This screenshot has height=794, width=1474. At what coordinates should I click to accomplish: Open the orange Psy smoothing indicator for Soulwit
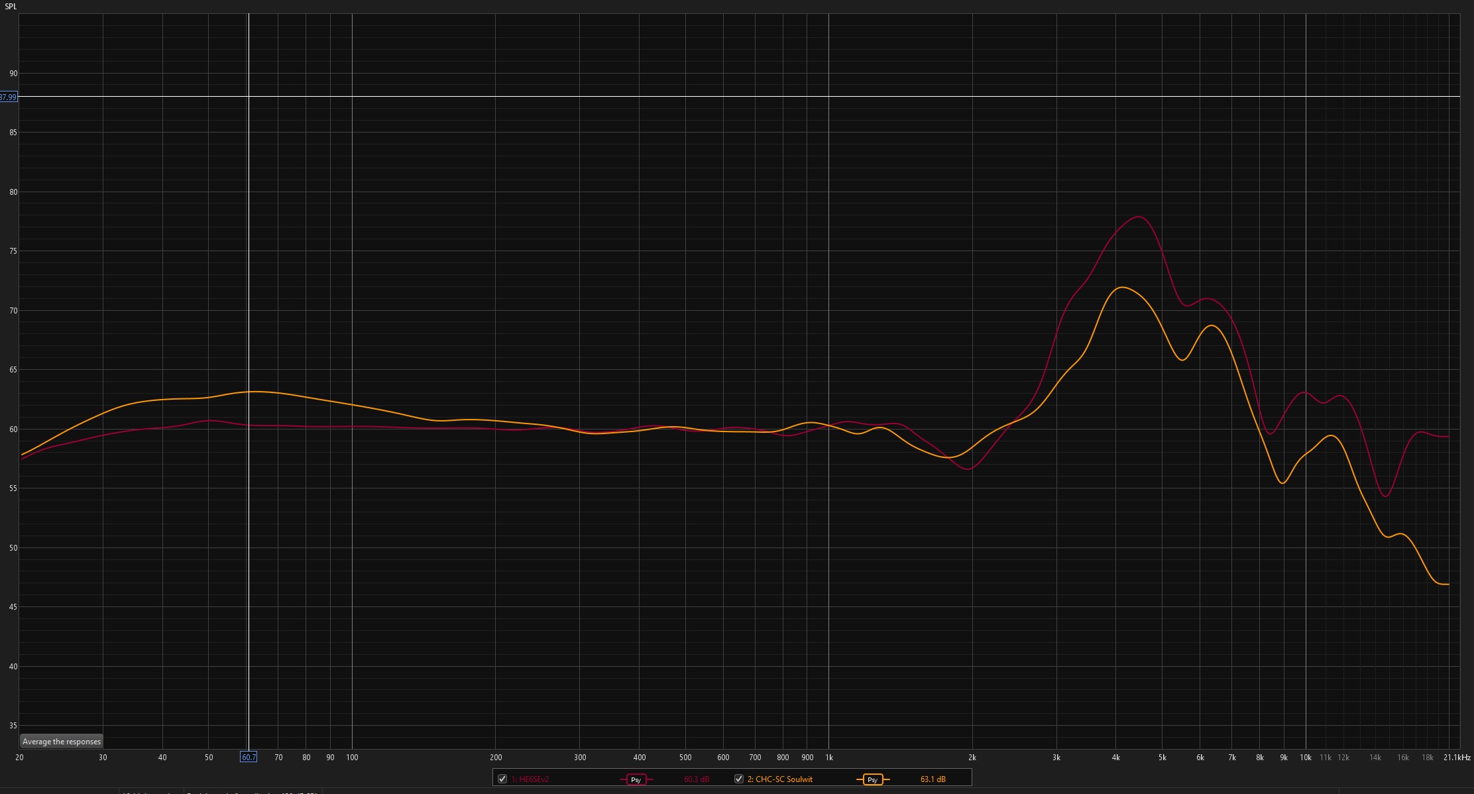pyautogui.click(x=872, y=779)
